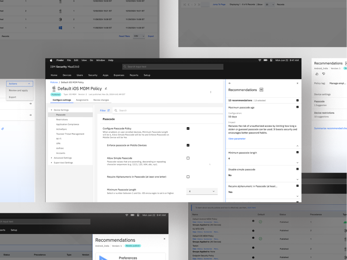The height and width of the screenshot is (260, 347).
Task: Click the thumbs down feedback icon
Action: point(324,74)
